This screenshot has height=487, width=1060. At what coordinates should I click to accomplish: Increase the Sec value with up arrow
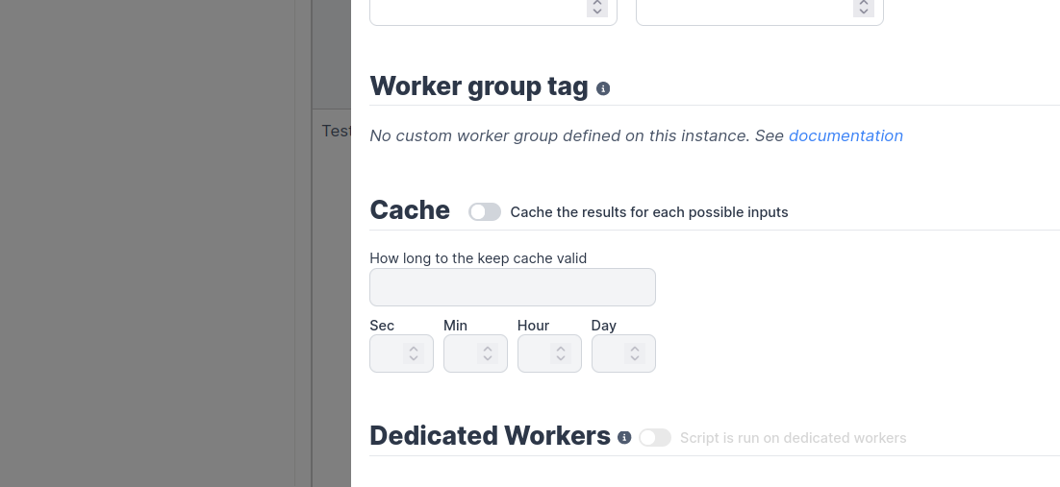[x=414, y=348]
